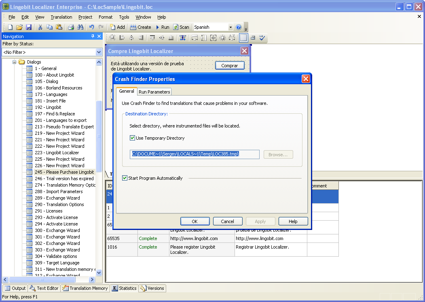The width and height of the screenshot is (425, 302).
Task: Open the Translation menu
Action: point(61,17)
